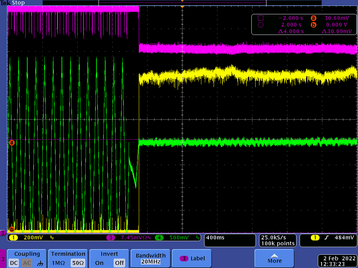Select 1MΩ termination
358x268 pixels.
tap(58, 263)
